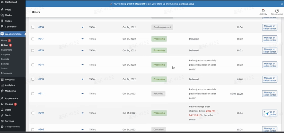Open order #913 details link
This screenshot has width=284, height=133.
click(x=41, y=79)
